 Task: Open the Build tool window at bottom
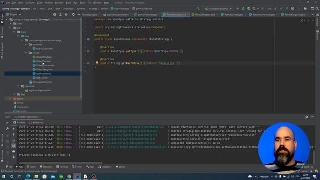click(90, 167)
